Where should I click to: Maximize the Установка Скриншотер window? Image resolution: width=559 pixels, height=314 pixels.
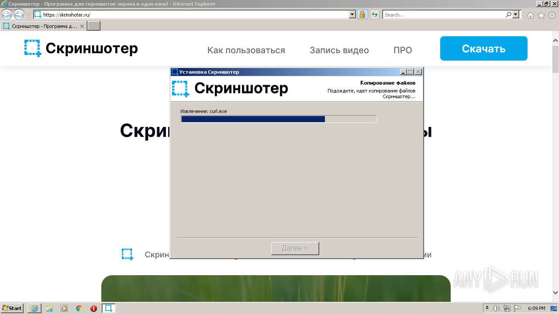411,72
